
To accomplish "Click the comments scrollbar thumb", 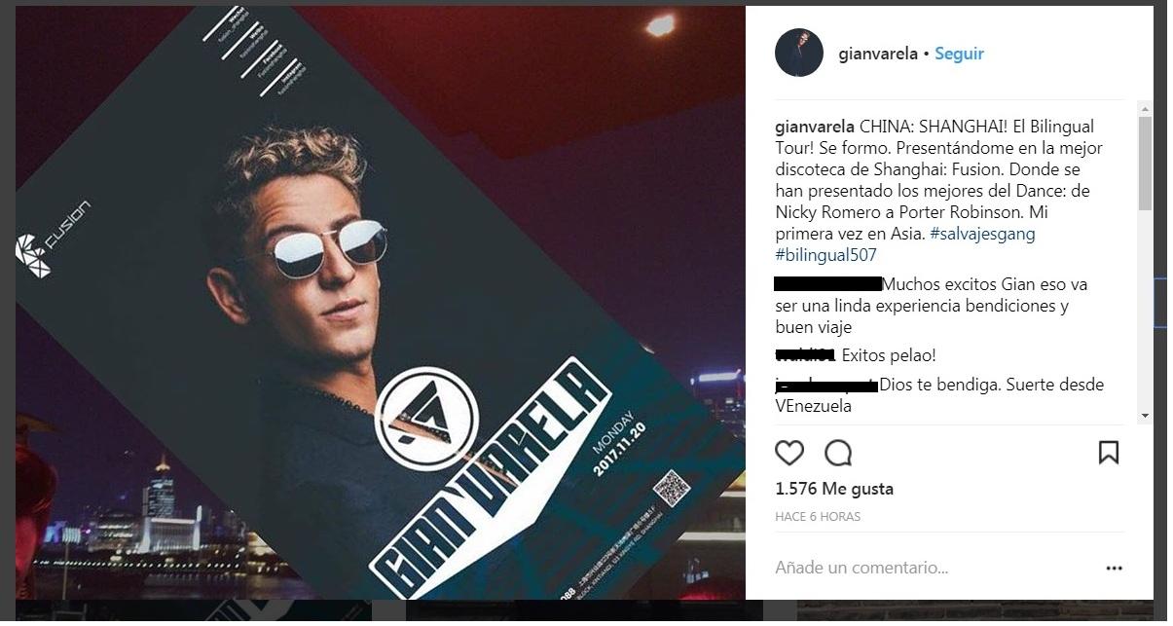I will pyautogui.click(x=1145, y=164).
